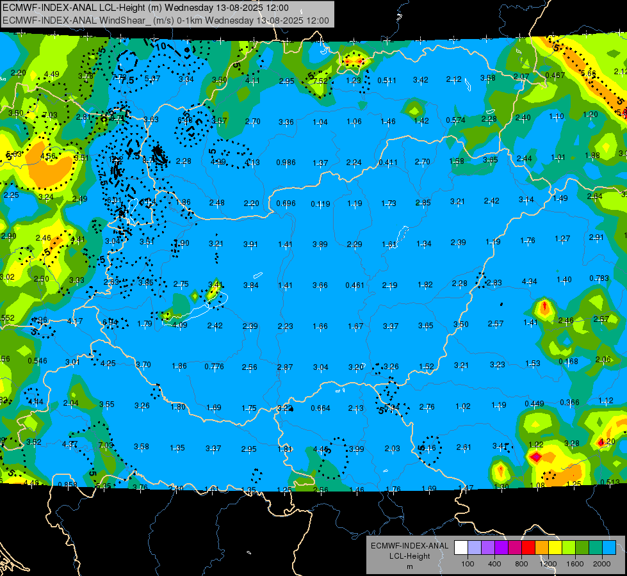Click the white legend swatch
This screenshot has width=627, height=576.
click(x=461, y=548)
